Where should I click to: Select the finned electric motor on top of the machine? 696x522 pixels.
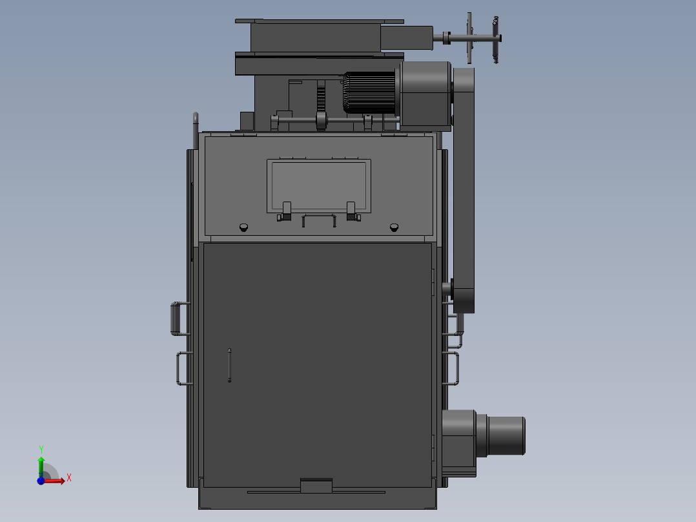coord(369,93)
